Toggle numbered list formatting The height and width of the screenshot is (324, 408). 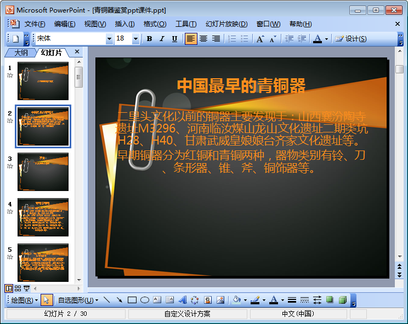(x=232, y=39)
